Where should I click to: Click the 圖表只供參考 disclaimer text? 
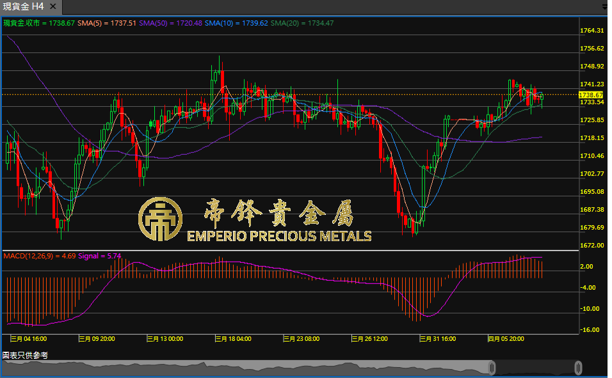(25, 355)
